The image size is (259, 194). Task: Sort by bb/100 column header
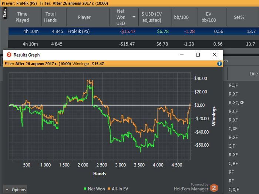pyautogui.click(x=181, y=17)
